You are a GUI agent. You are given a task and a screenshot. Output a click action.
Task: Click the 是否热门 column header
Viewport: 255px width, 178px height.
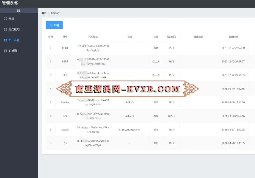pyautogui.click(x=171, y=37)
